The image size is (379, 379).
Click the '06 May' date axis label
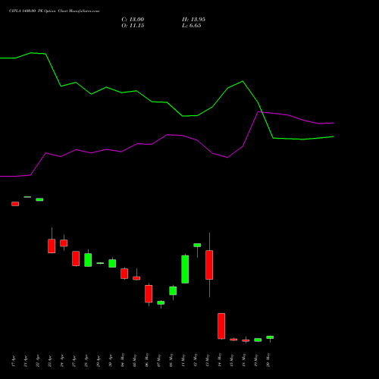147,361
